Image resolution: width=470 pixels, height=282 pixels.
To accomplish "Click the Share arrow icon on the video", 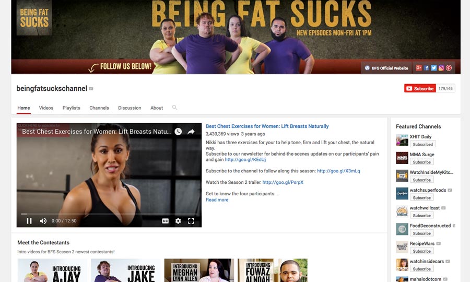I will coord(191,132).
